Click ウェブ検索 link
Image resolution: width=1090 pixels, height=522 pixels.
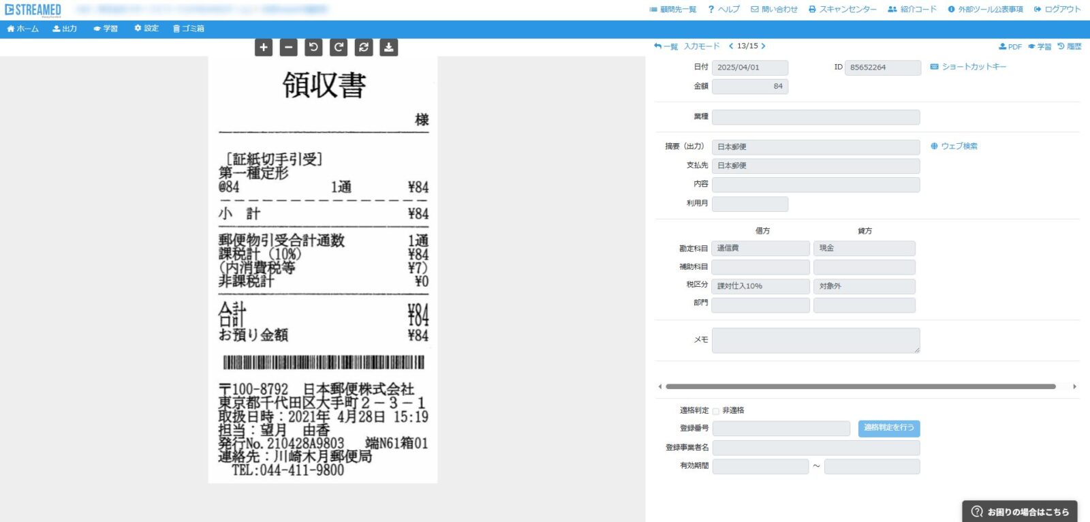pos(954,146)
